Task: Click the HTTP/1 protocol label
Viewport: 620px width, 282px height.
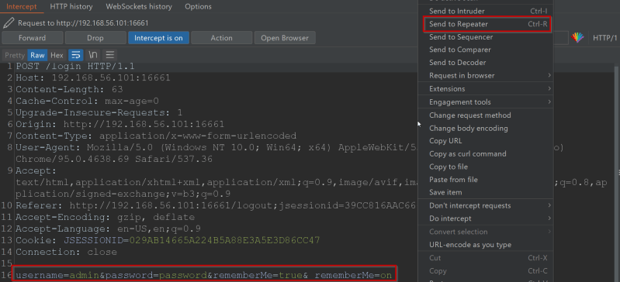Action: [x=604, y=38]
